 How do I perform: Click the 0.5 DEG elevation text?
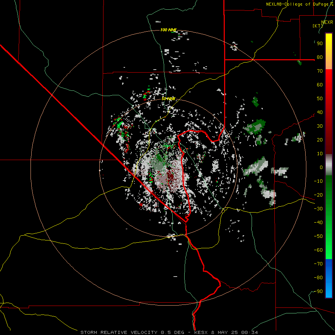click(172, 332)
